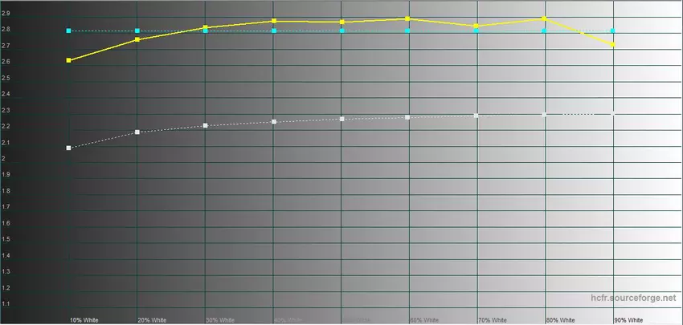Click the hcfr.sourceforge.net watermark link
The height and width of the screenshot is (325, 683).
632,298
